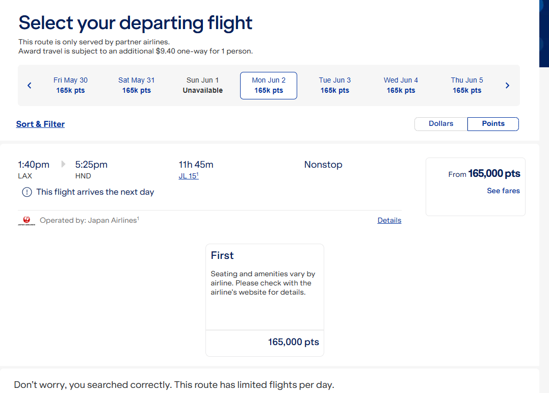Switch fare display to Dollars
549x393 pixels.
(x=441, y=124)
